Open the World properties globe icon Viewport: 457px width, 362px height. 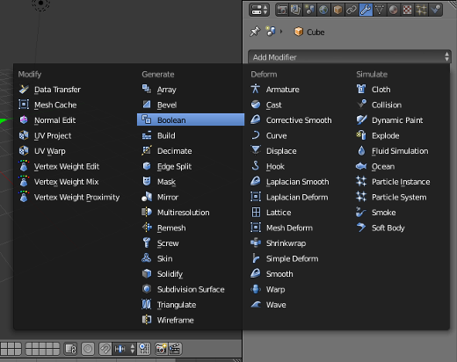point(323,10)
